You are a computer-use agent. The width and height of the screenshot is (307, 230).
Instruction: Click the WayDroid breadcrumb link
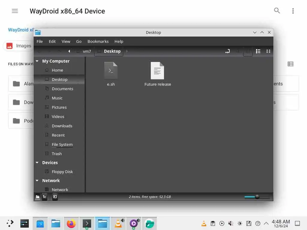point(21,30)
